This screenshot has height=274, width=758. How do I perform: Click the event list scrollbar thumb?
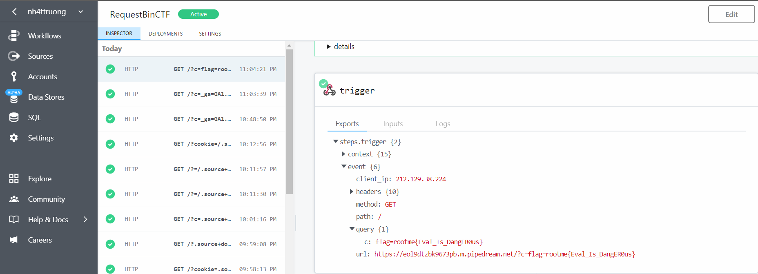[290, 122]
